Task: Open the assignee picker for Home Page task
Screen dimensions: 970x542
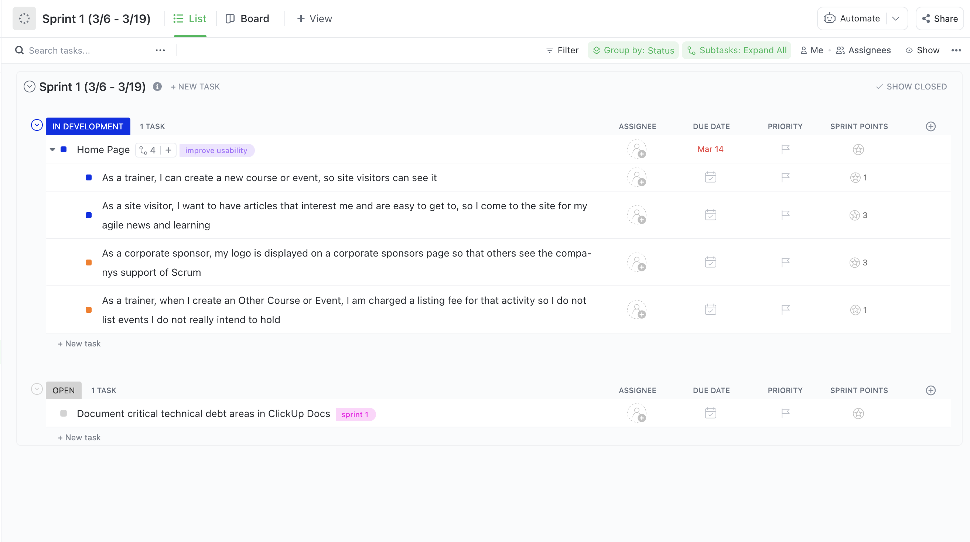Action: click(637, 150)
